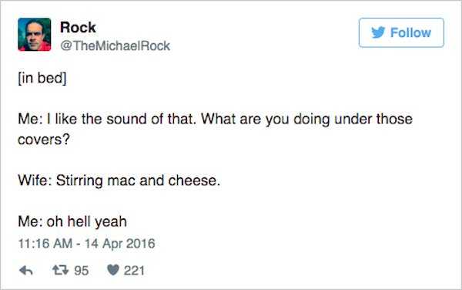462x290 pixels.
Task: Follow the Rock account
Action: click(x=401, y=32)
